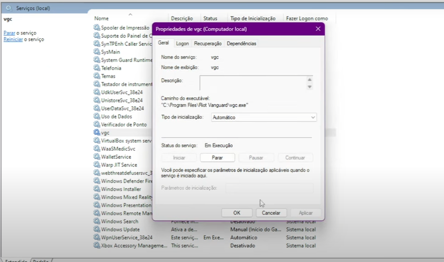444x262 pixels.
Task: Sort by the Descrição column header
Action: pyautogui.click(x=182, y=18)
